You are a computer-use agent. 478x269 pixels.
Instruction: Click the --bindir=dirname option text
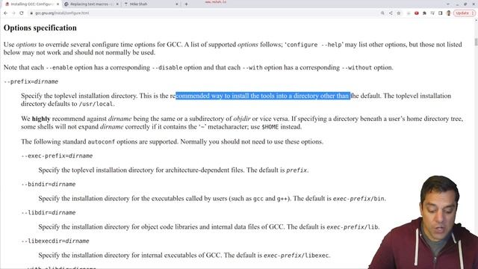(x=48, y=185)
